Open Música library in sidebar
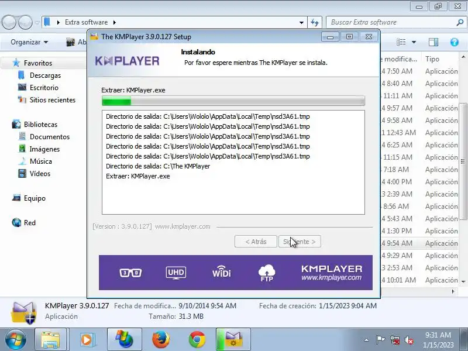The width and height of the screenshot is (468, 351). pyautogui.click(x=40, y=161)
